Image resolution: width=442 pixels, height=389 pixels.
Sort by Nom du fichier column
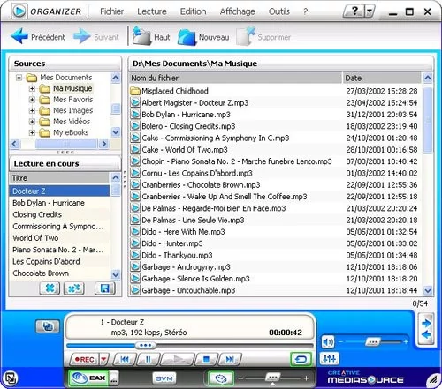pyautogui.click(x=235, y=78)
